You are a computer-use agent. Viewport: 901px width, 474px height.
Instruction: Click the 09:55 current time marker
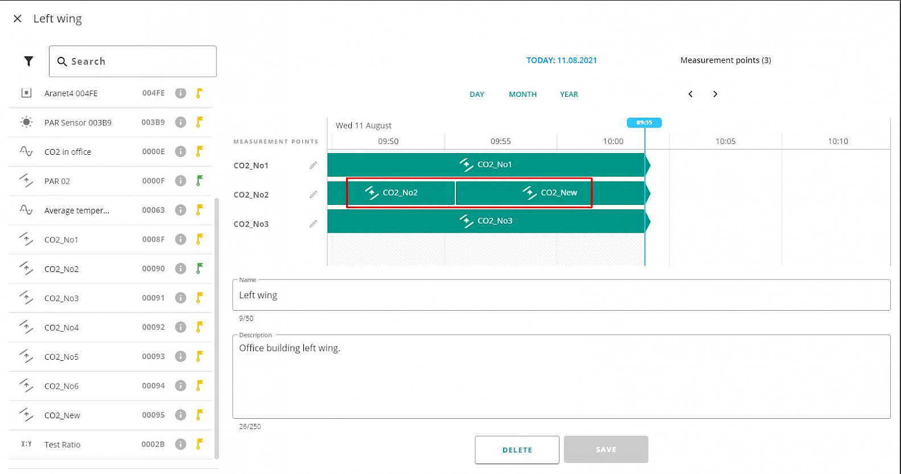click(x=644, y=123)
